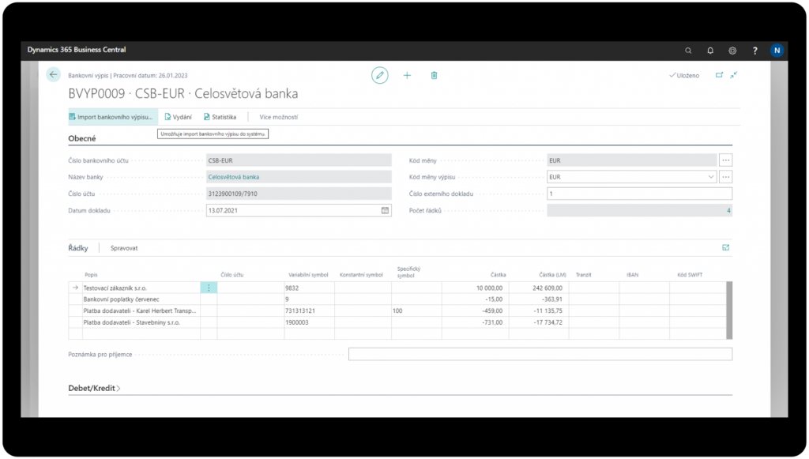Show Více možností
Viewport: 809px width, 459px height.
279,117
